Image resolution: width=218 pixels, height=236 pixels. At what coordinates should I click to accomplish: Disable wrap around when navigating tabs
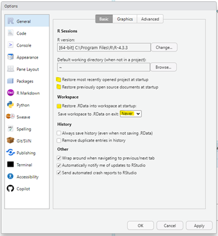point(59,158)
